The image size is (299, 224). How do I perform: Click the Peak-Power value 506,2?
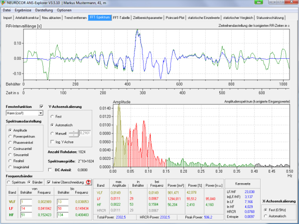click(x=208, y=217)
